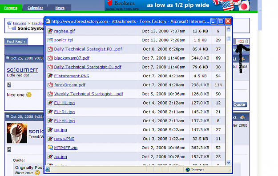Screen dimensions: 278x176
Task: Click the PDF icon beside Weekly Technical Startegist ..pdf
Action: point(50,94)
